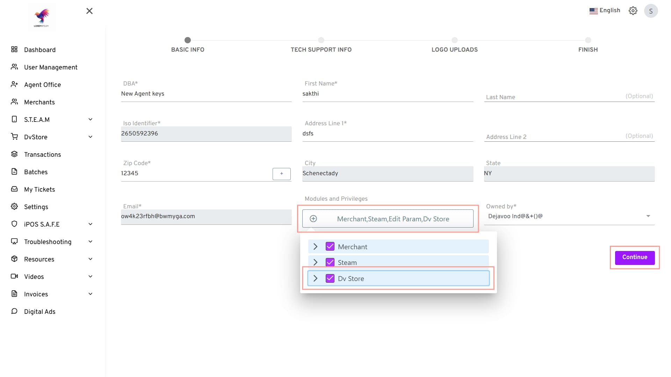
Task: Click the Batches document icon
Action: point(14,171)
